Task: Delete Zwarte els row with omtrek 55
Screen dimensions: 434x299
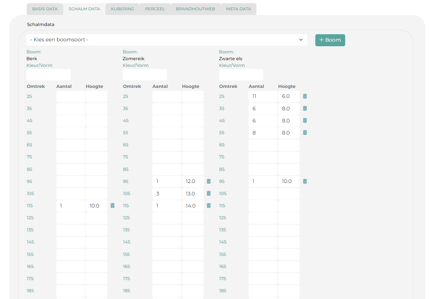Action: 305,132
